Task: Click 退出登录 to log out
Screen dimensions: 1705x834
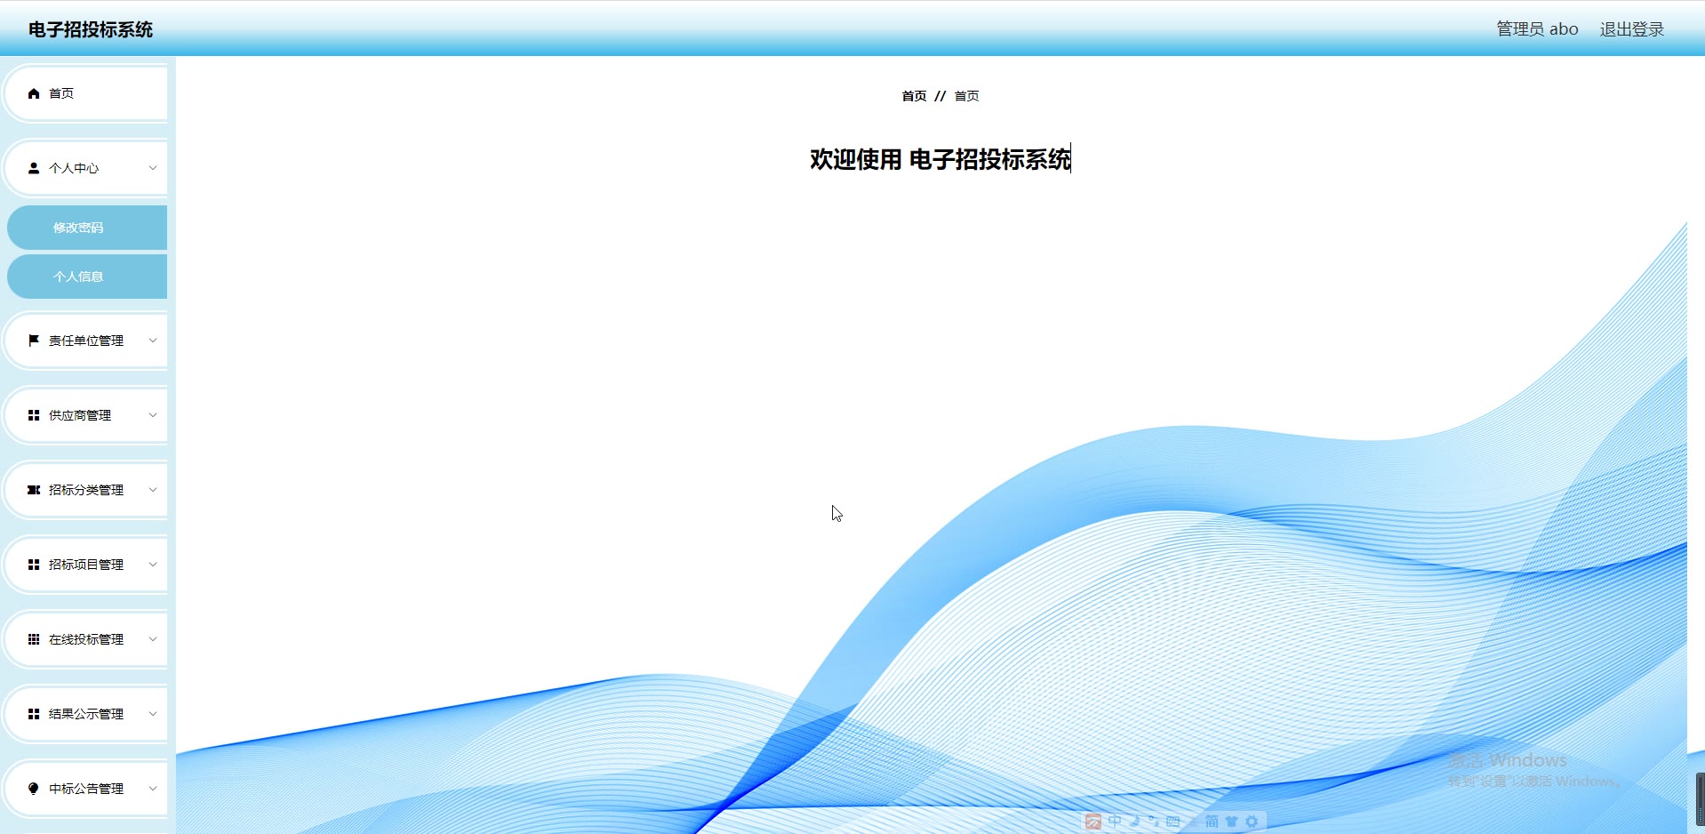Action: [1632, 29]
